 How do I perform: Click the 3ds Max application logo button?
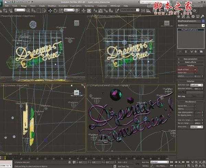pyautogui.click(x=3, y=2)
